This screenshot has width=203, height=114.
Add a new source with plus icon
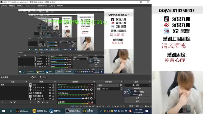[31, 102]
